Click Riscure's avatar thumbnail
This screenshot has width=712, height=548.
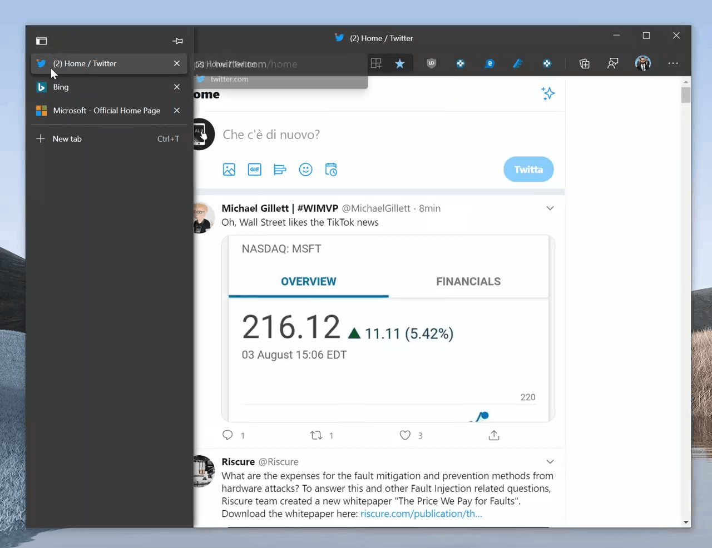pos(204,471)
